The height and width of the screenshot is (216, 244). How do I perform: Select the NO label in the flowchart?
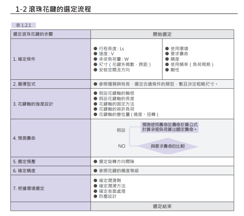(122, 146)
